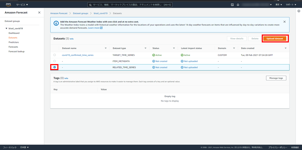Screen dimensions: 302x150
Task: Sort by Dataset name column arrow
Action: pos(106,48)
